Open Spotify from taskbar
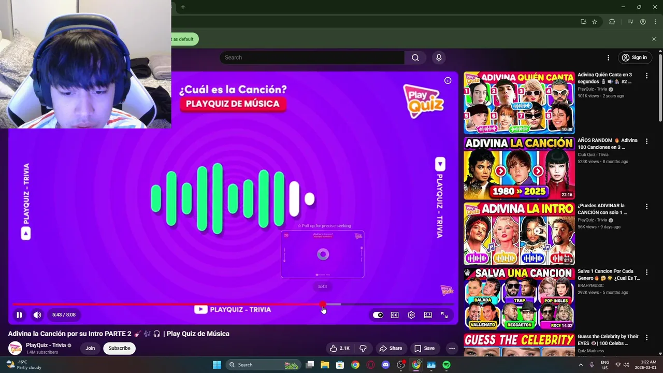The image size is (663, 373). click(x=446, y=365)
